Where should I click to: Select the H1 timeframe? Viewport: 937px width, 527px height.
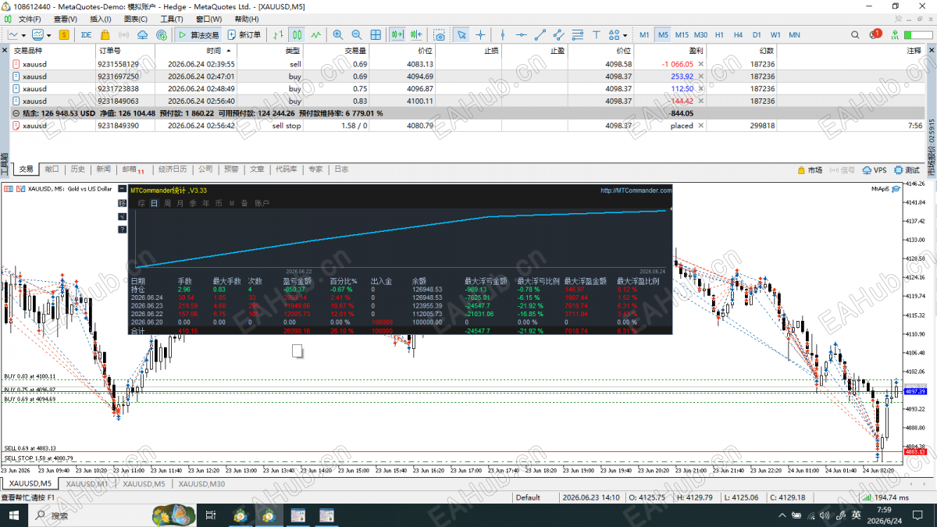click(719, 34)
